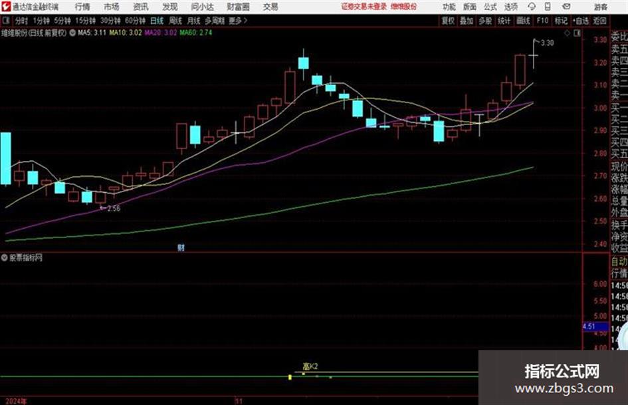
Task: Click the 外盘 row in quote panel
Action: pyautogui.click(x=619, y=213)
